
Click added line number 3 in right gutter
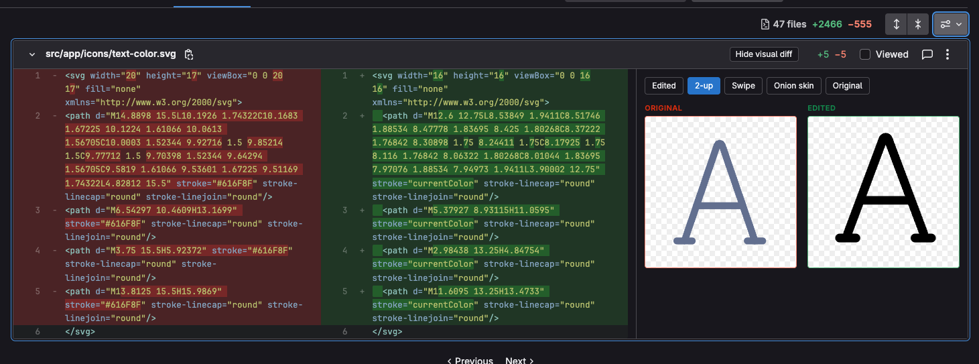344,210
